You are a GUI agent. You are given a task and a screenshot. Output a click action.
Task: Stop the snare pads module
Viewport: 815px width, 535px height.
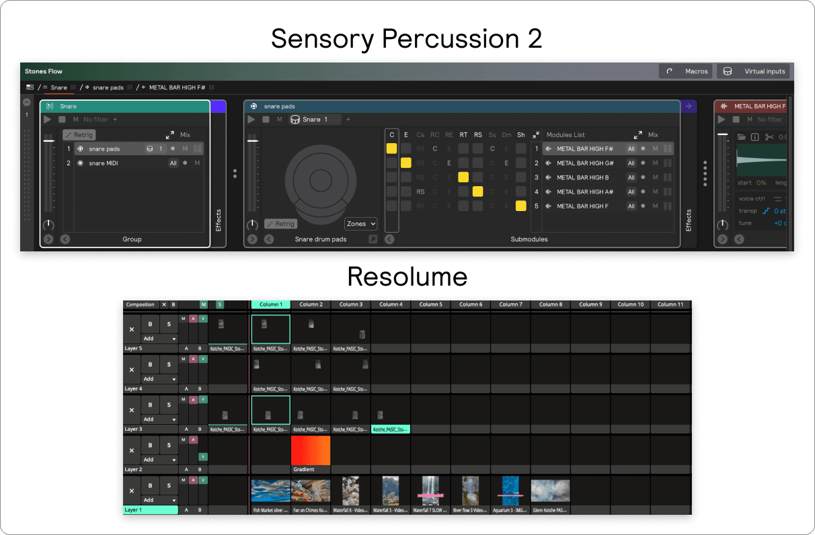coord(266,120)
